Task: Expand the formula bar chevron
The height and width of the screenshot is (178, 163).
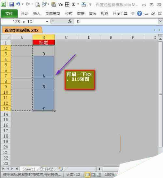Action: 160,21
